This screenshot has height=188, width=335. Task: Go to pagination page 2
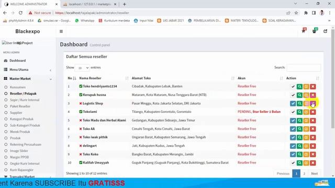tap(304, 173)
